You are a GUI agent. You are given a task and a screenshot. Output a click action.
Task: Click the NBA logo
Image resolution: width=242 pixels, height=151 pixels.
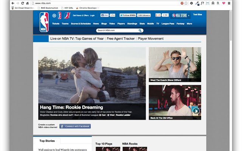point(44,22)
